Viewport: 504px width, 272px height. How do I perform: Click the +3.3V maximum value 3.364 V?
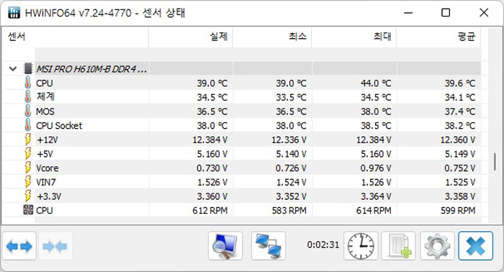pos(376,196)
